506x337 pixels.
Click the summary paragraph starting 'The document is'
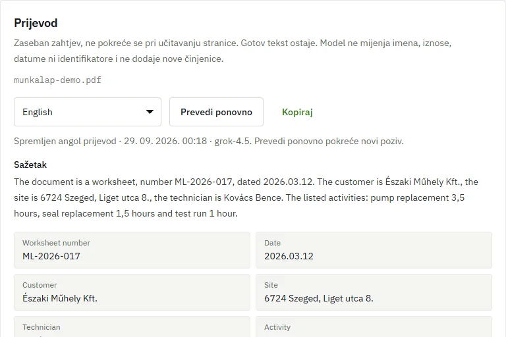pos(246,197)
